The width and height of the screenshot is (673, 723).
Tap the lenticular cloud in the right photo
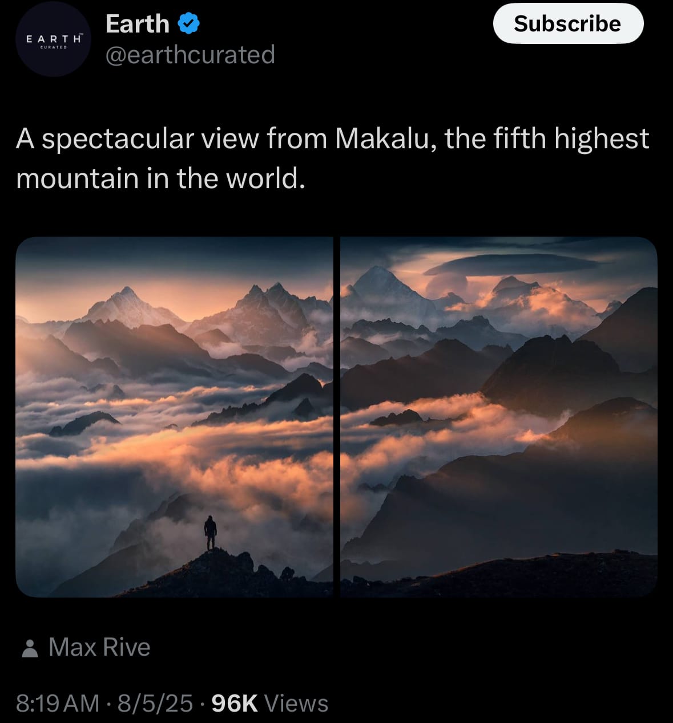pos(511,264)
